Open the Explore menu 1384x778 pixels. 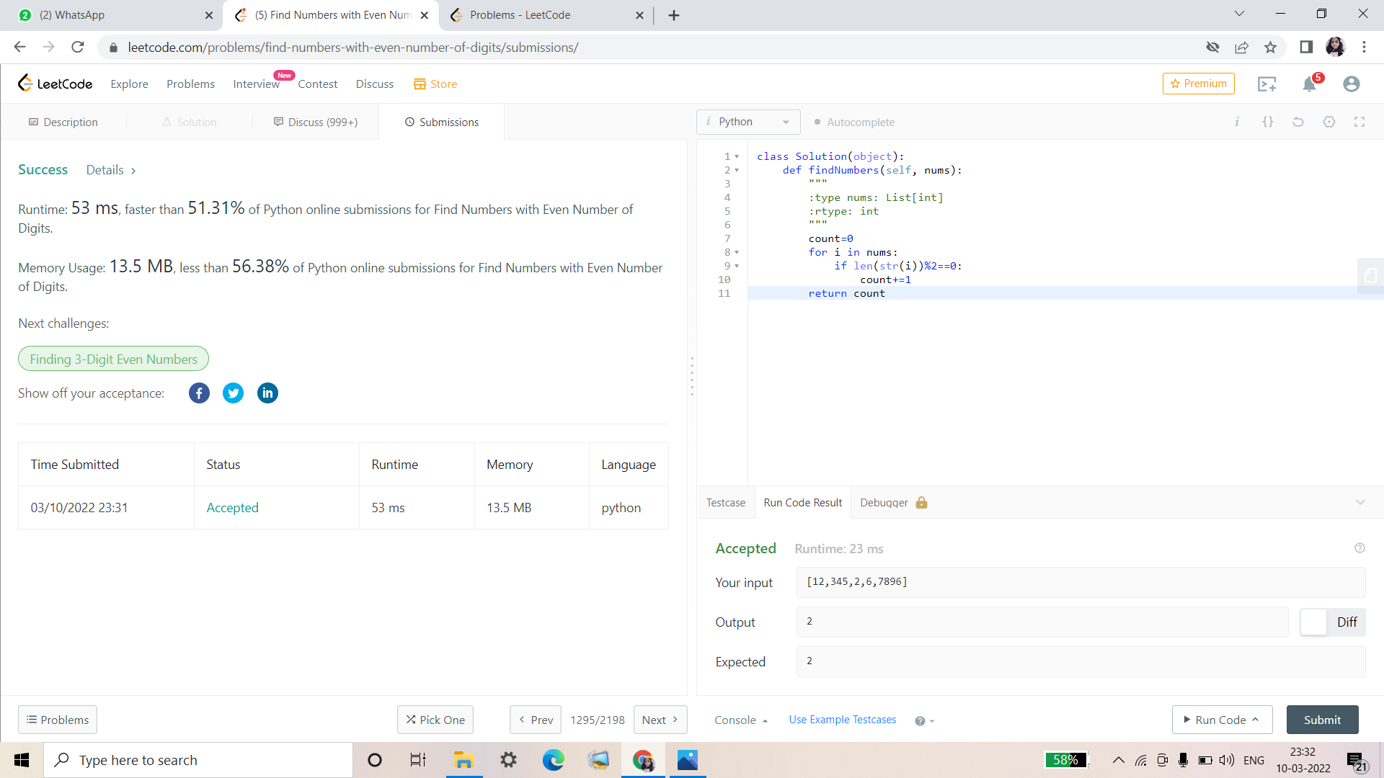click(129, 84)
